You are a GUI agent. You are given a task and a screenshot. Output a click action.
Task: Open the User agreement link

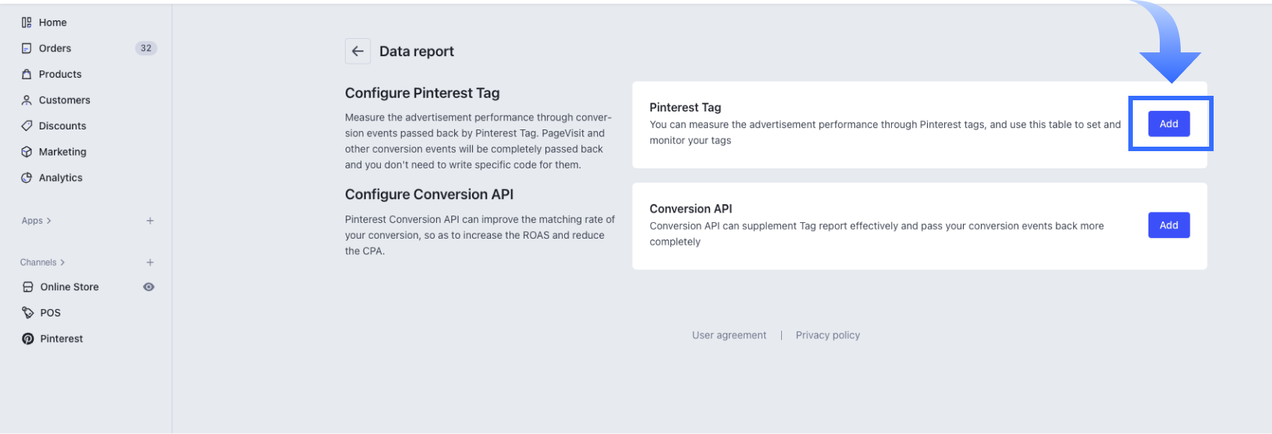tap(729, 335)
